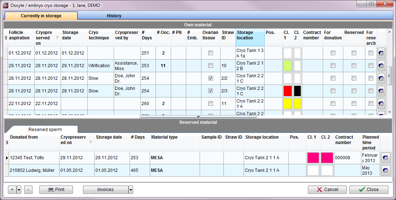The image size is (396, 200).
Task: Click the minus remove button
Action: point(28,190)
